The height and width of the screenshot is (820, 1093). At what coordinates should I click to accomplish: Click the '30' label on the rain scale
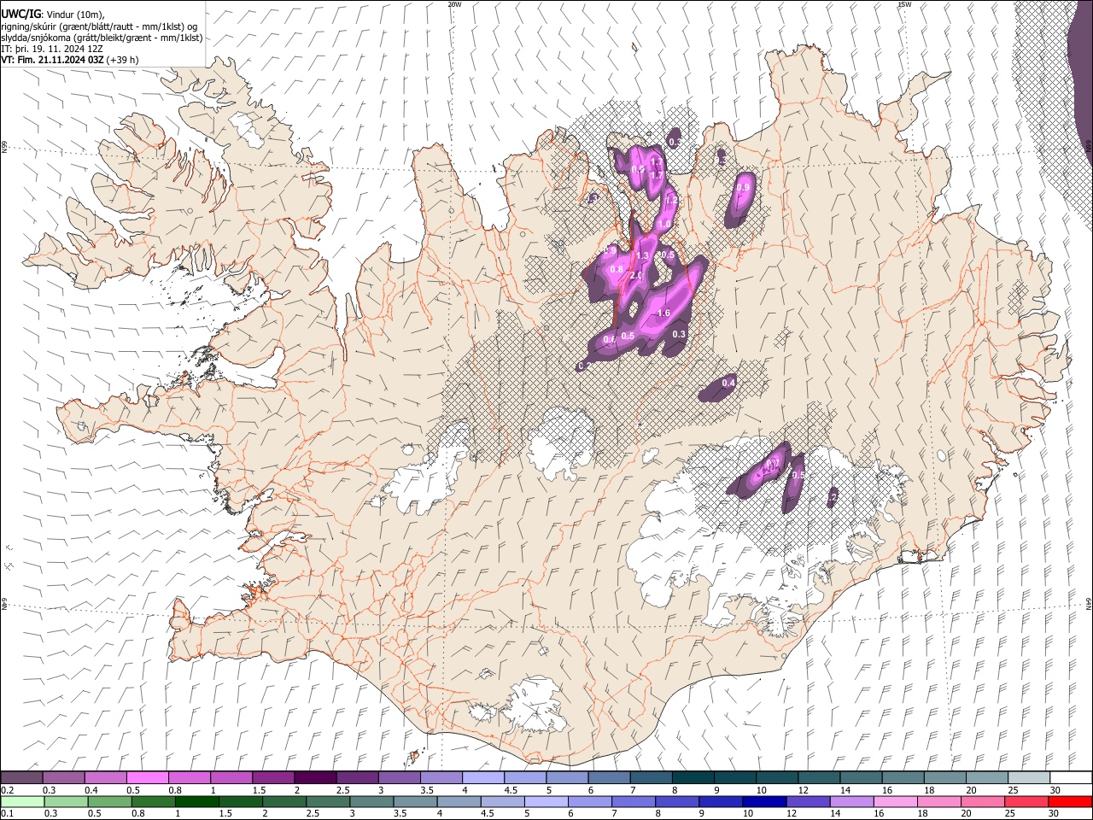[1055, 813]
